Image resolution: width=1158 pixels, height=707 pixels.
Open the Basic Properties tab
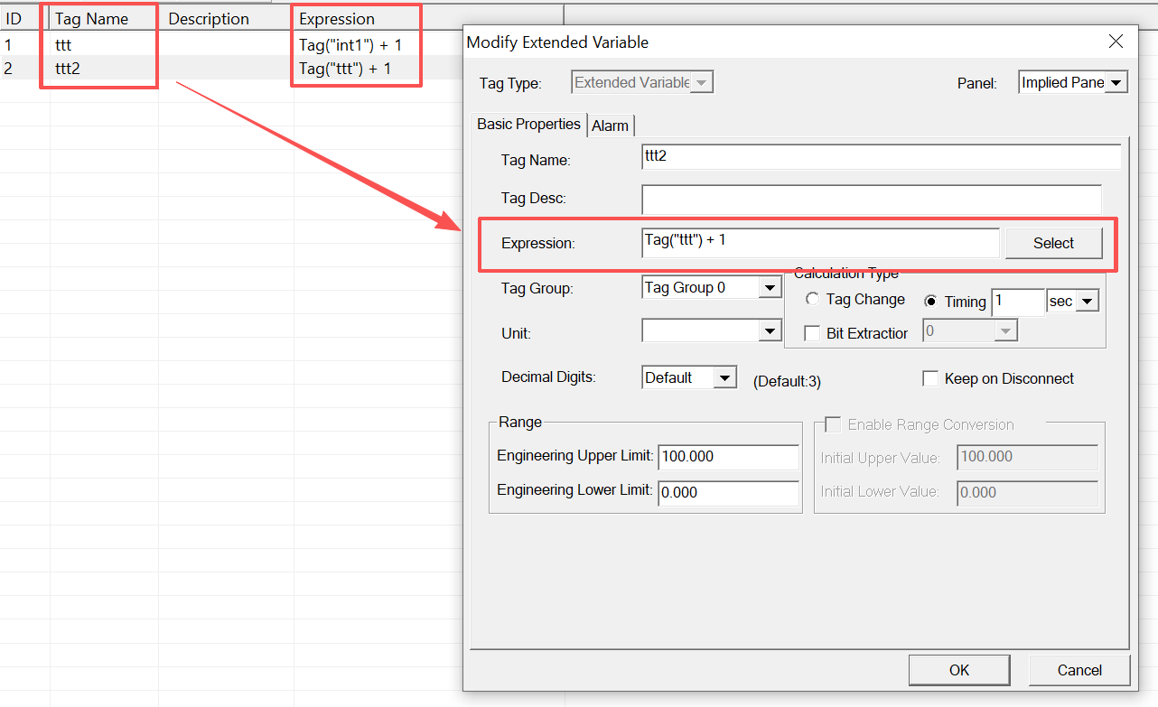pyautogui.click(x=528, y=124)
